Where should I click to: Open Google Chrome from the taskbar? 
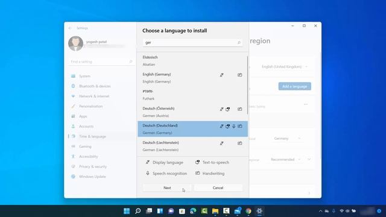pos(248,211)
